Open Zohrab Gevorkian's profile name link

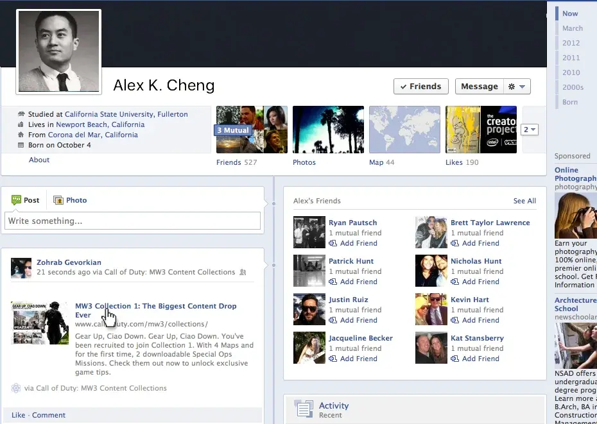click(x=69, y=262)
